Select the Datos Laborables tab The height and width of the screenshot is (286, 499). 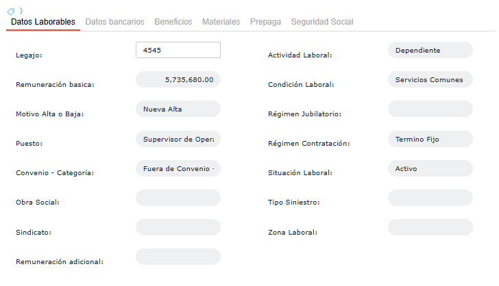43,22
